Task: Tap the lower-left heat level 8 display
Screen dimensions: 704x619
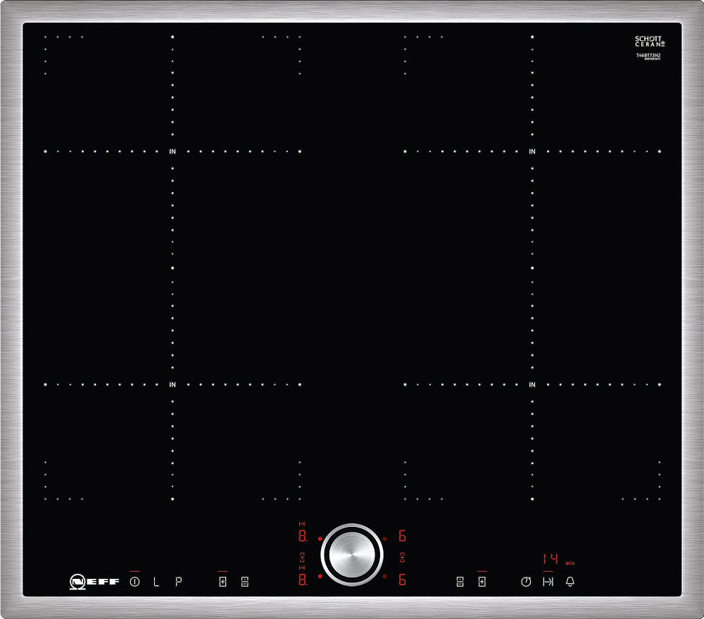Action: [x=303, y=580]
